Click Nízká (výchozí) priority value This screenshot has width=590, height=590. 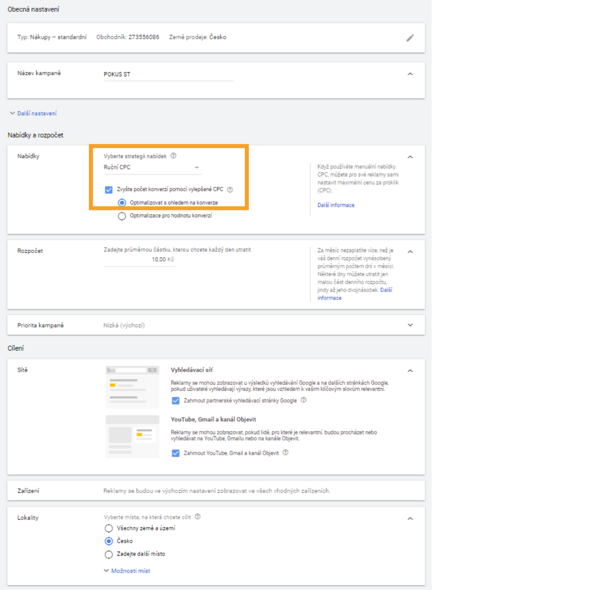point(124,325)
